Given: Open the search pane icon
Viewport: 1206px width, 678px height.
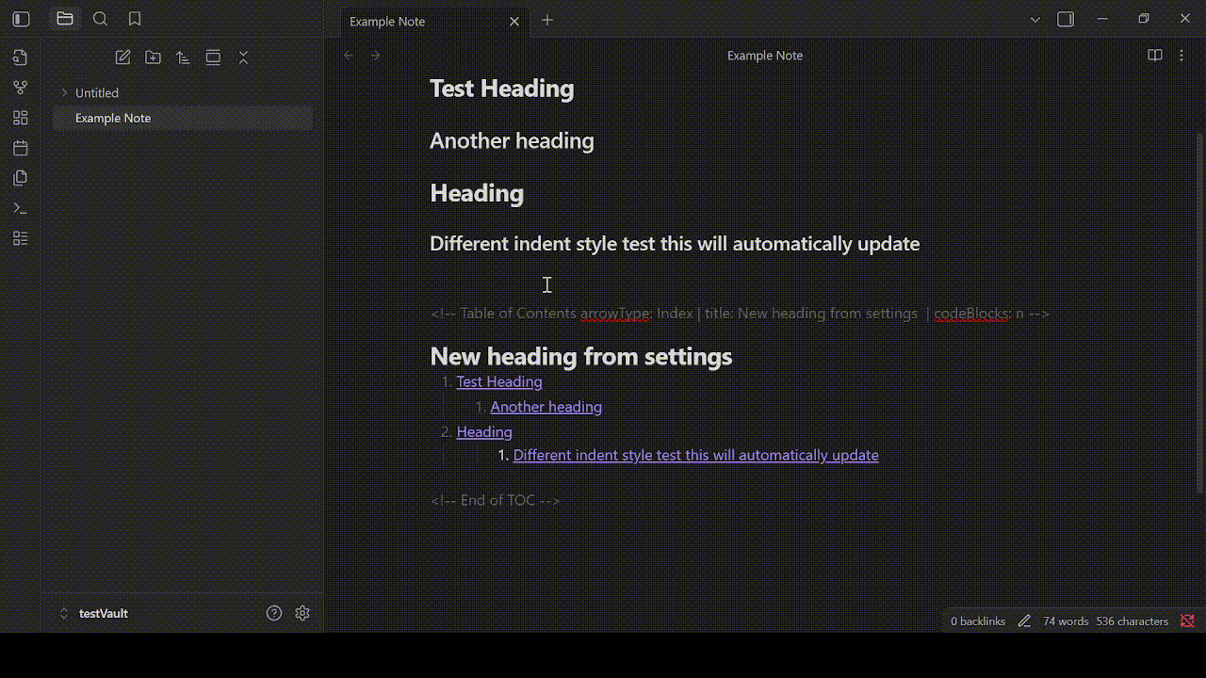Looking at the screenshot, I should (x=101, y=19).
